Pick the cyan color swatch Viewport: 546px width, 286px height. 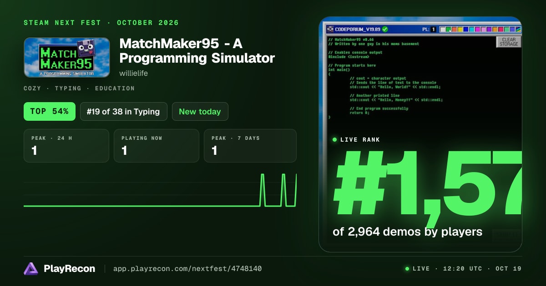click(472, 30)
